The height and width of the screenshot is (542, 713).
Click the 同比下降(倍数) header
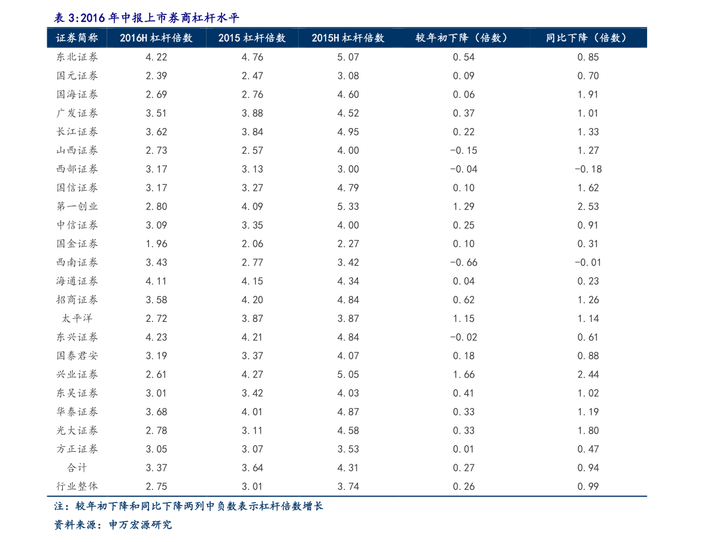point(588,38)
